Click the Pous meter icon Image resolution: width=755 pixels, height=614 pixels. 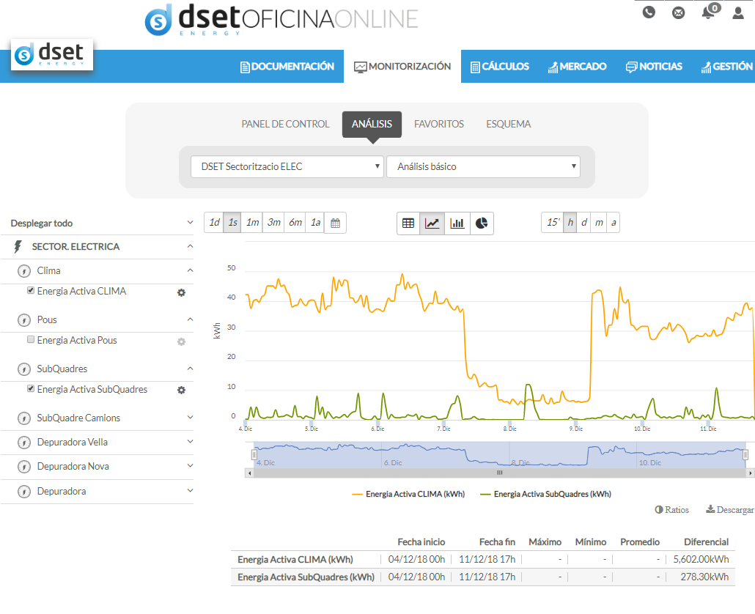tap(24, 320)
